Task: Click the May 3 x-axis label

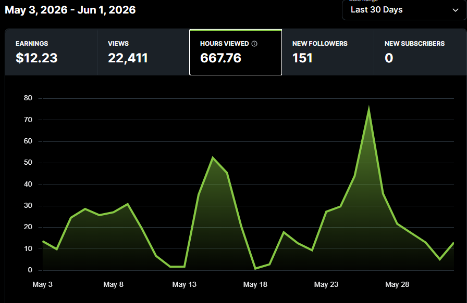Action: (x=42, y=284)
